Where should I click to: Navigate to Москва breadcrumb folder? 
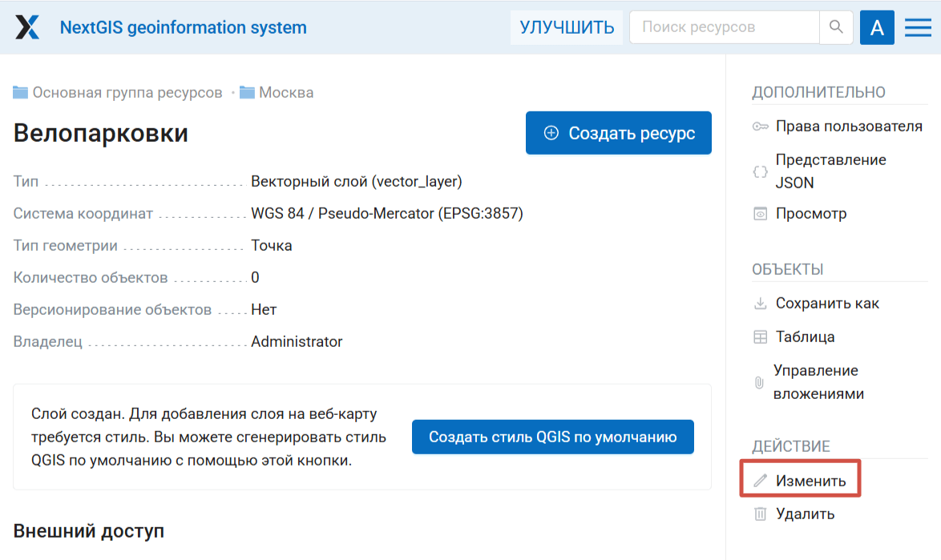[x=286, y=93]
